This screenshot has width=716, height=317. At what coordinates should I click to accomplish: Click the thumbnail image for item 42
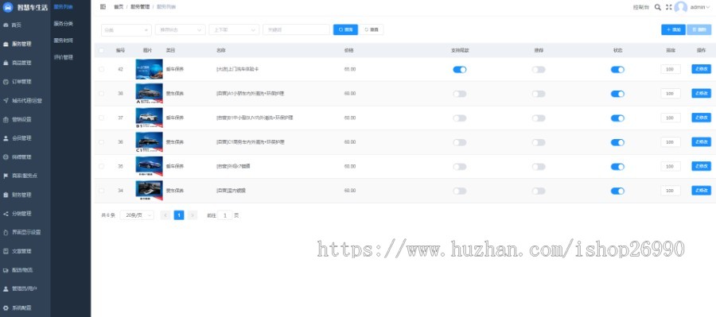149,69
